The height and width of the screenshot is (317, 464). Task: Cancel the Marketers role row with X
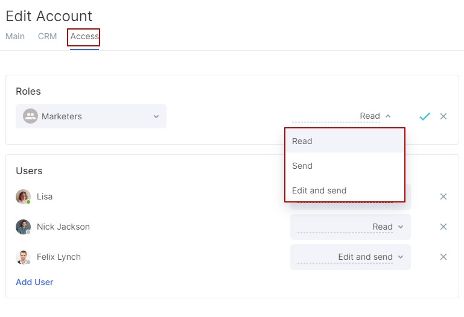(x=443, y=116)
